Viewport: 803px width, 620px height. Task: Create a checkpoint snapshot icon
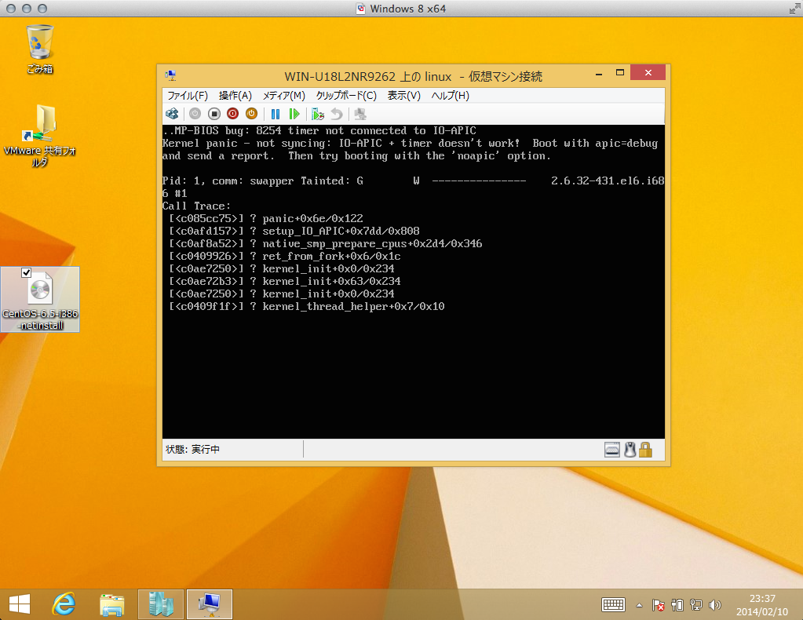coord(318,114)
